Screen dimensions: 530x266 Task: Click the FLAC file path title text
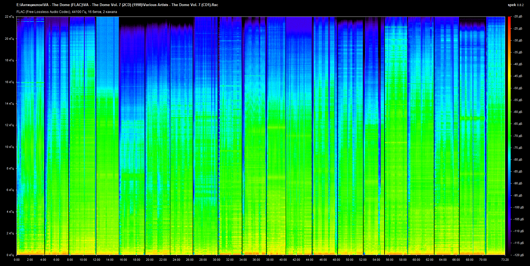(x=117, y=5)
